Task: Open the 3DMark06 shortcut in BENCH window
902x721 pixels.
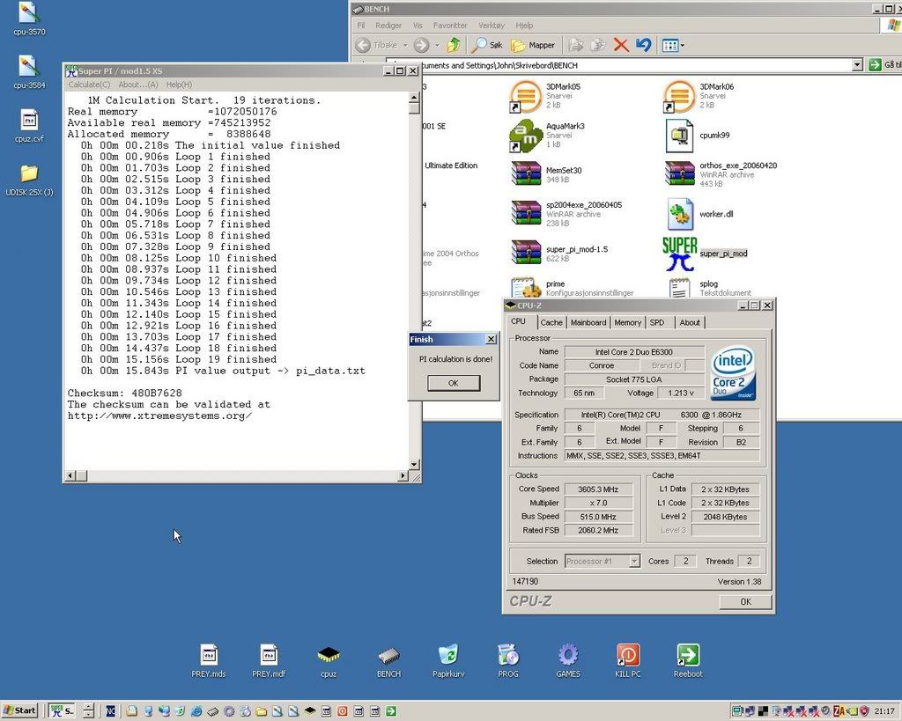Action: (679, 95)
